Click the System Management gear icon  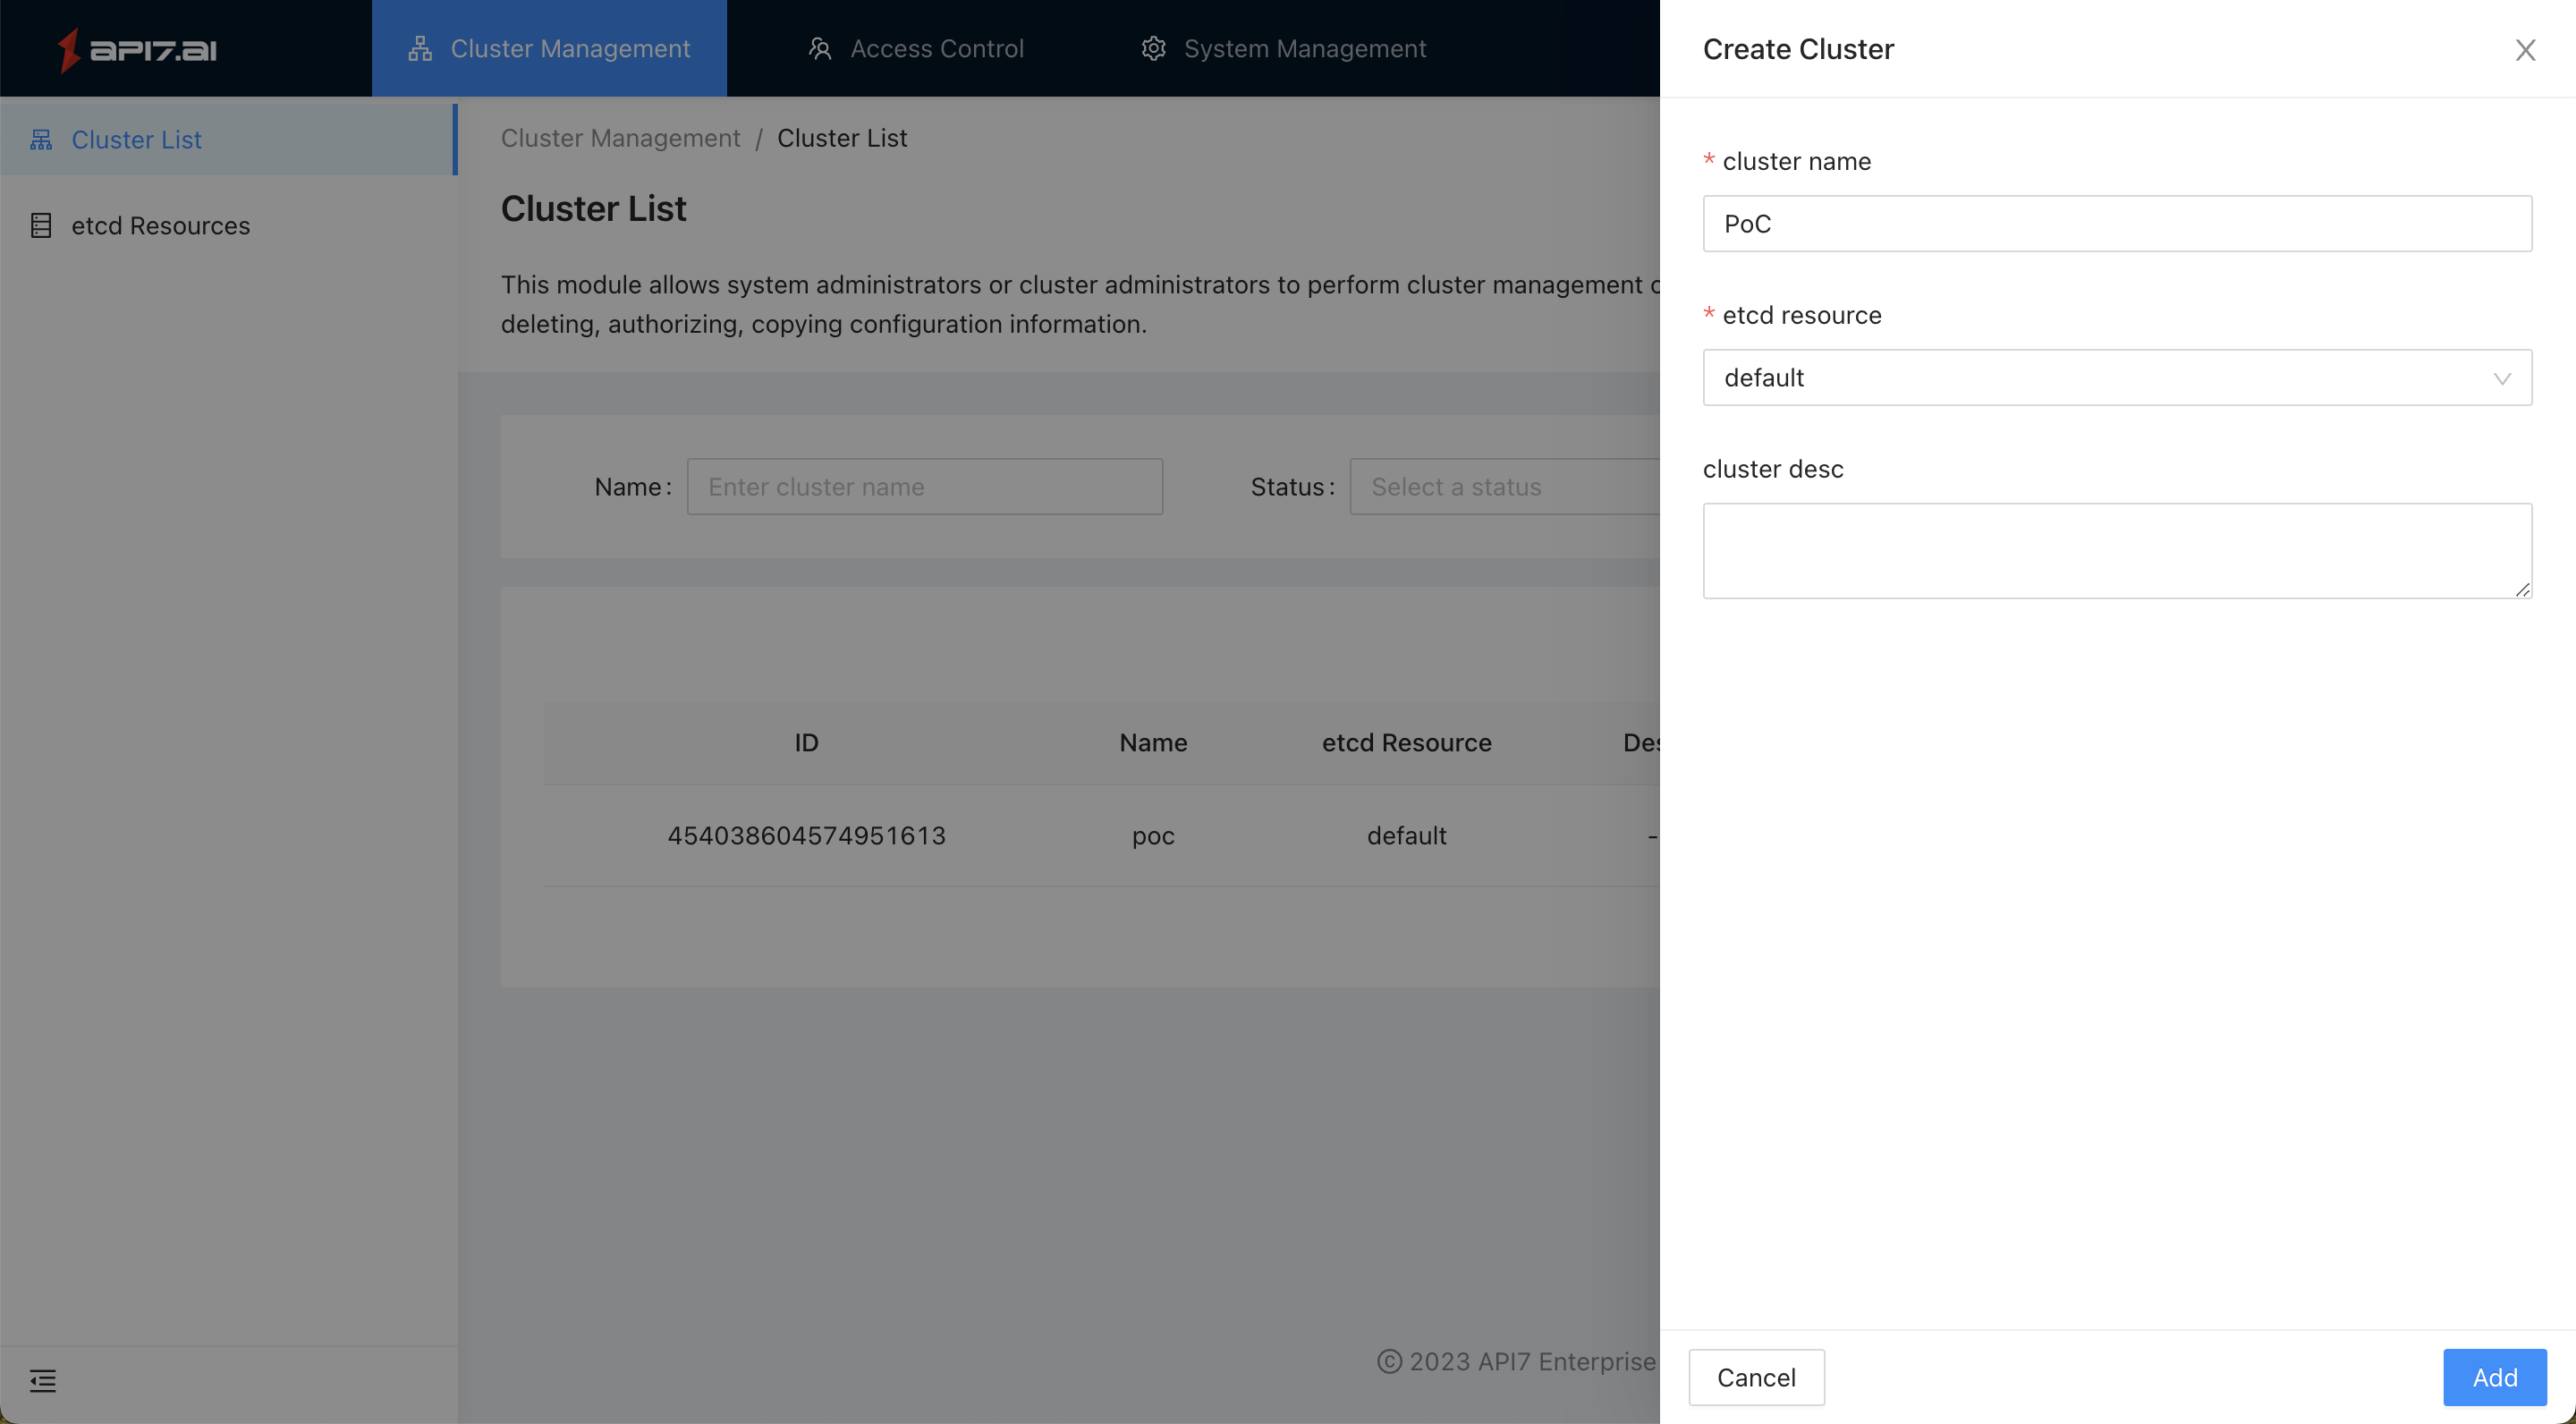tap(1150, 47)
